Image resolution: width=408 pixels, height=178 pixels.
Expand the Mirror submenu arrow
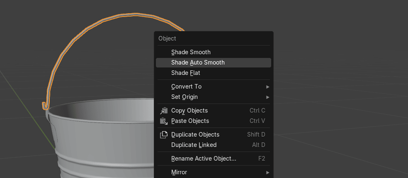point(267,172)
